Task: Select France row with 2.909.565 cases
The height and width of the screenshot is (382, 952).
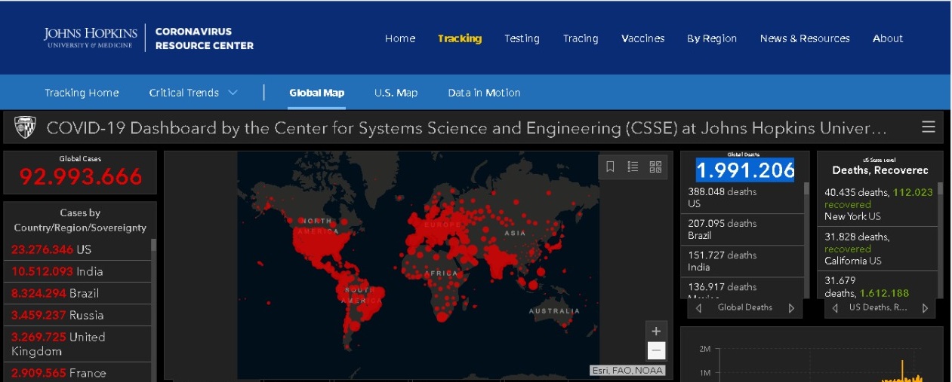Action: [78, 372]
